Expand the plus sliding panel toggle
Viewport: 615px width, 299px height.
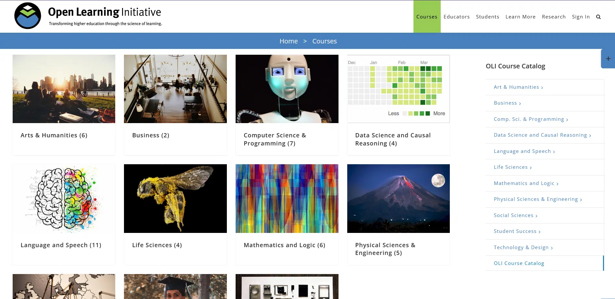tap(608, 59)
